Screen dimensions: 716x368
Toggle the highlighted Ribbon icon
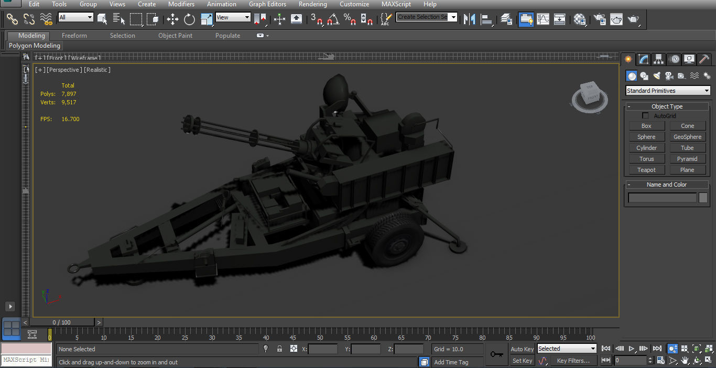526,19
